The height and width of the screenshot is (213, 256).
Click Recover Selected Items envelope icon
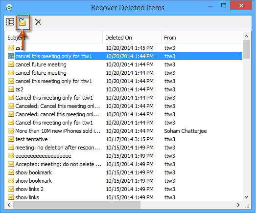tap(23, 22)
